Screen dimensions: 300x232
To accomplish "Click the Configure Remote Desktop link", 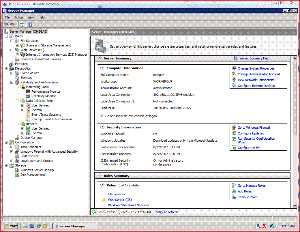I will click(x=256, y=86).
